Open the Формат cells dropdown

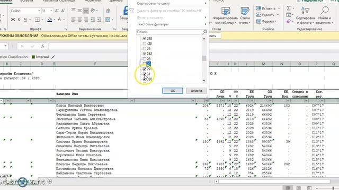tap(266, 21)
